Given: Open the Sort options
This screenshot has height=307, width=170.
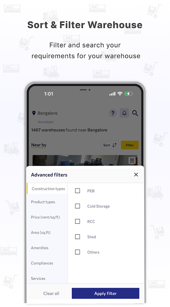Looking at the screenshot, I should click(x=110, y=145).
